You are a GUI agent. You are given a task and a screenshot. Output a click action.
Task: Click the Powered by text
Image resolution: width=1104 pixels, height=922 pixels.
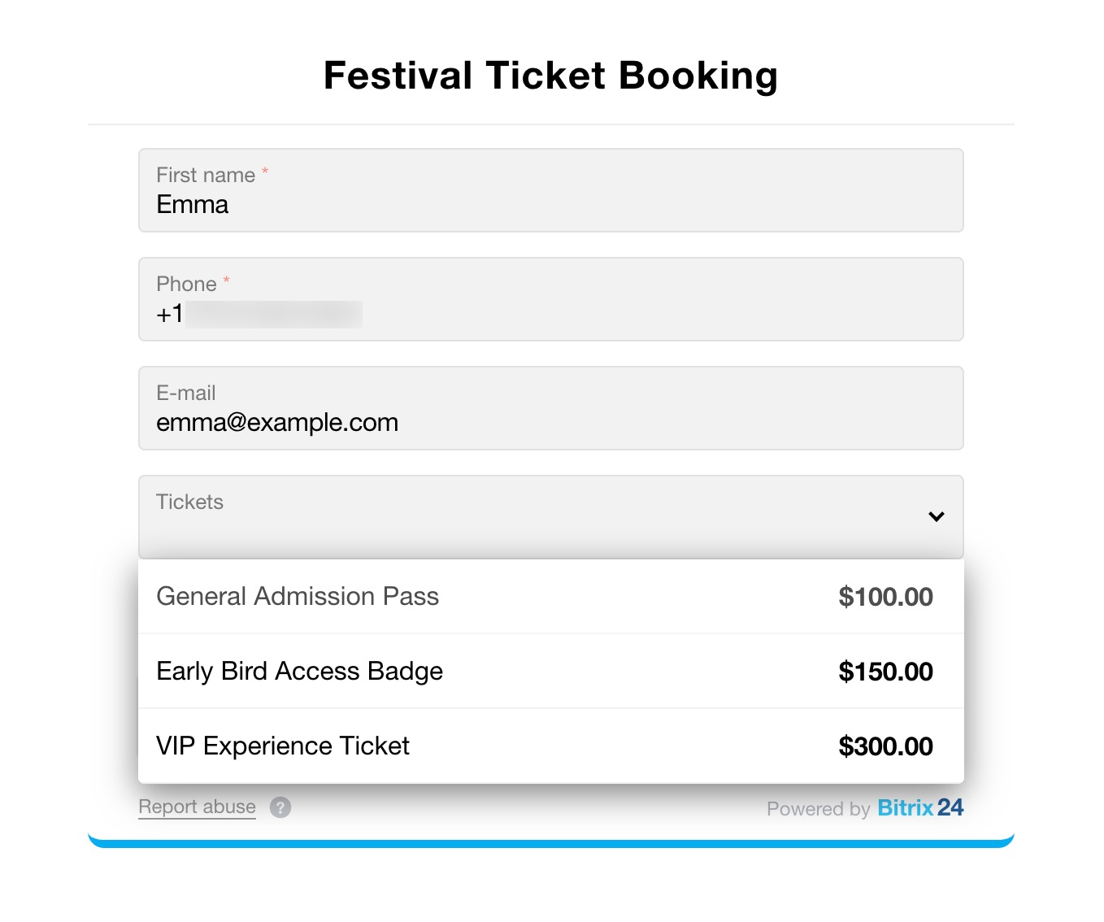[x=818, y=808]
